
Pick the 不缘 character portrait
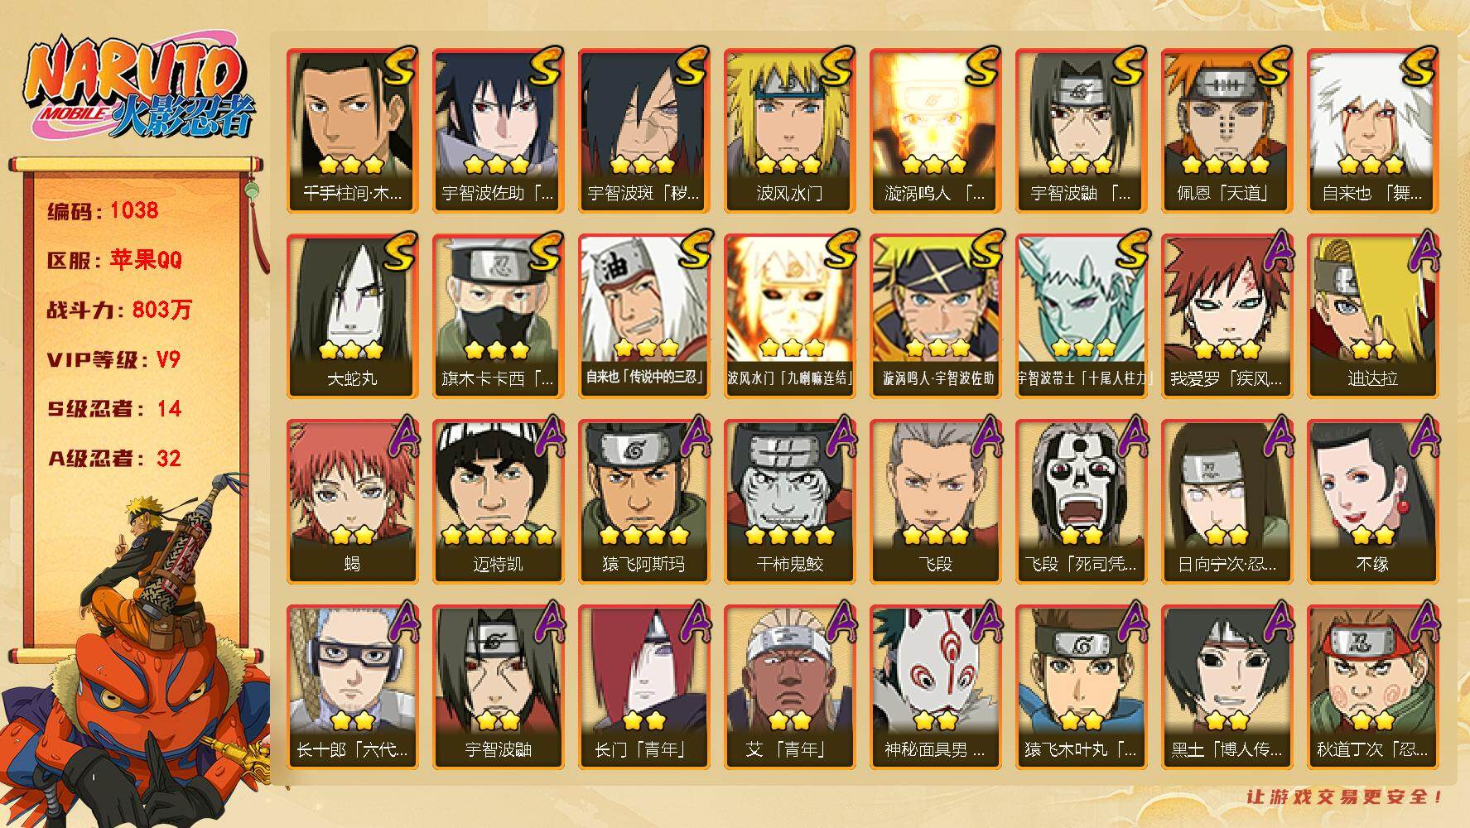tap(1372, 501)
